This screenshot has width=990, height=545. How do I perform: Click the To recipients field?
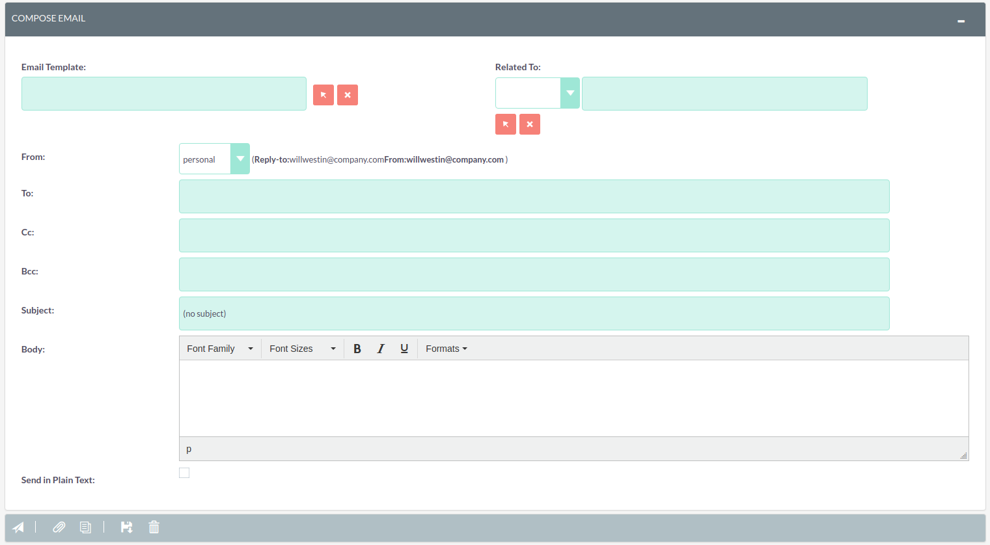534,196
